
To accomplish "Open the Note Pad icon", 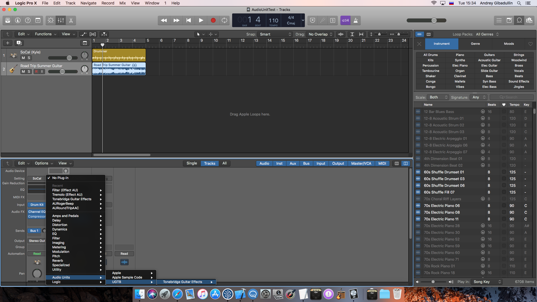I will click(509, 20).
